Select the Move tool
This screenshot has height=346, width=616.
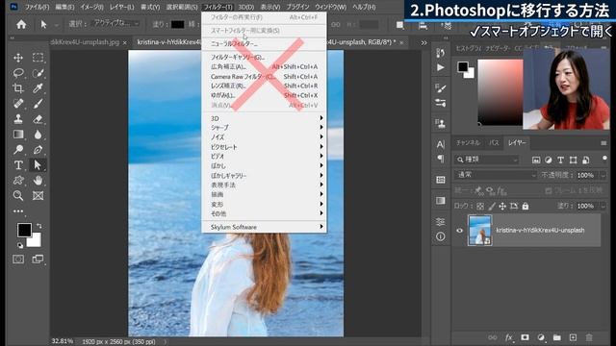click(18, 58)
